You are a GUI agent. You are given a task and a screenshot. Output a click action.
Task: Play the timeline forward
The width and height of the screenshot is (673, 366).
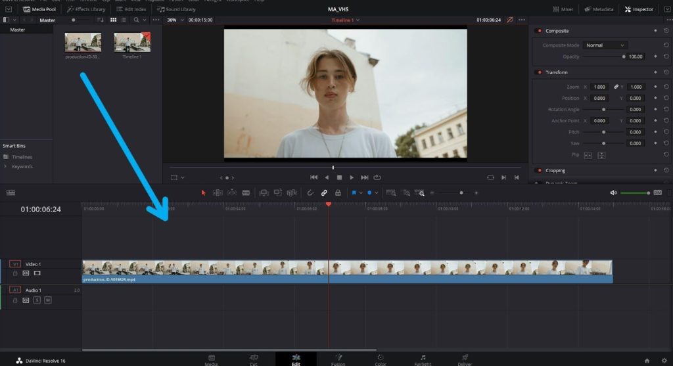pos(352,177)
